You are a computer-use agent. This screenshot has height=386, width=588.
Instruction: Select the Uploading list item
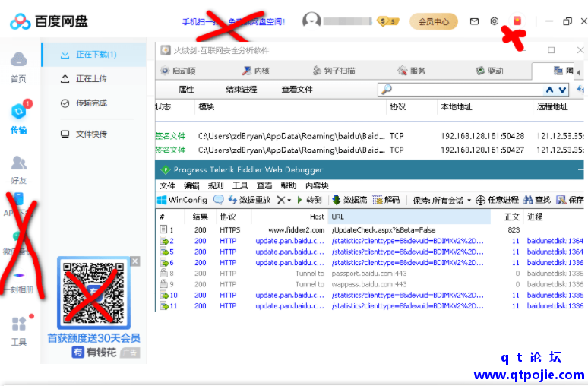(93, 79)
